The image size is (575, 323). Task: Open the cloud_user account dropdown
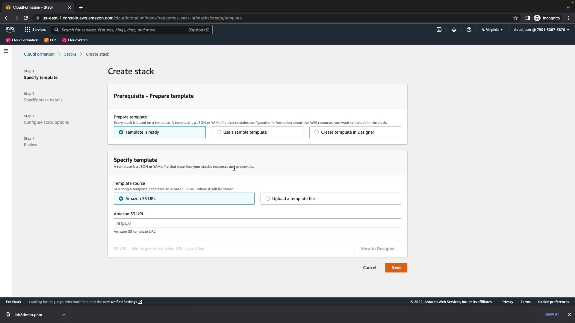click(x=541, y=30)
